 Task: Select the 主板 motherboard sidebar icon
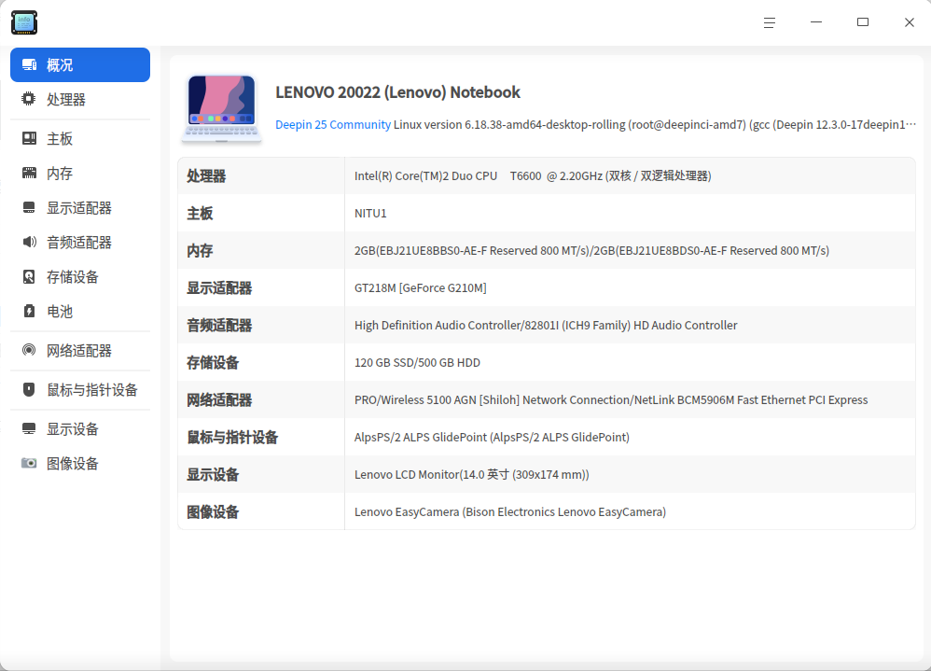point(29,138)
